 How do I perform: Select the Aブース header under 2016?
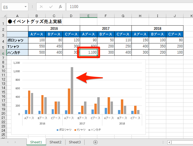click(x=37, y=34)
